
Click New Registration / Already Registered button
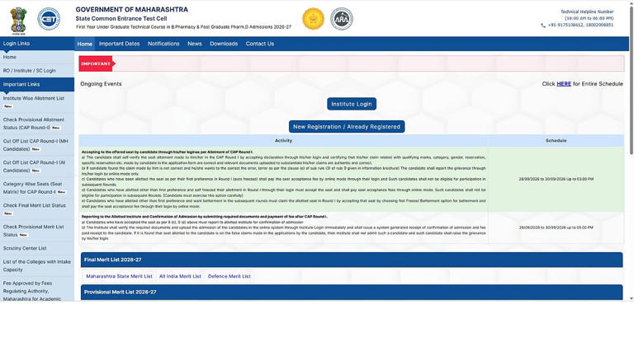347,126
